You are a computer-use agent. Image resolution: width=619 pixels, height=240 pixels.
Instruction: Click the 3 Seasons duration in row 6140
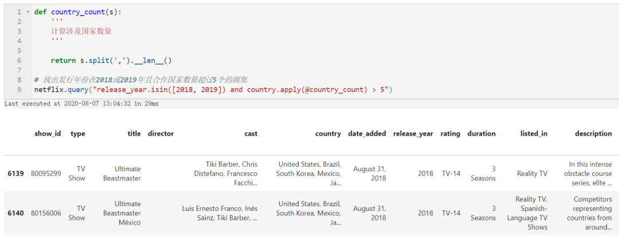point(483,213)
